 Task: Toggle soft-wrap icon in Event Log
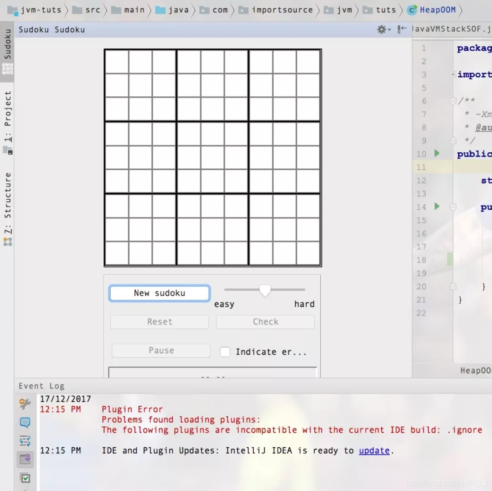pyautogui.click(x=25, y=441)
